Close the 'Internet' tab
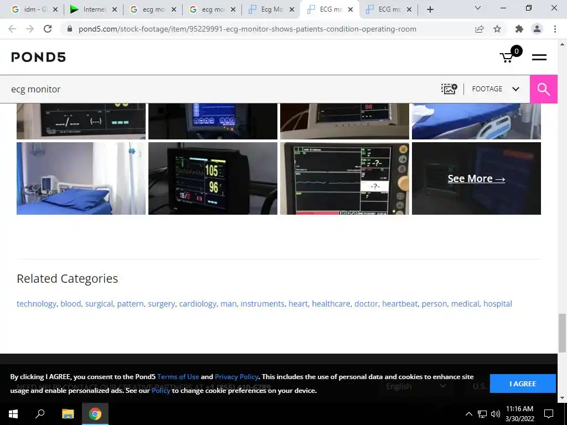 click(x=115, y=10)
